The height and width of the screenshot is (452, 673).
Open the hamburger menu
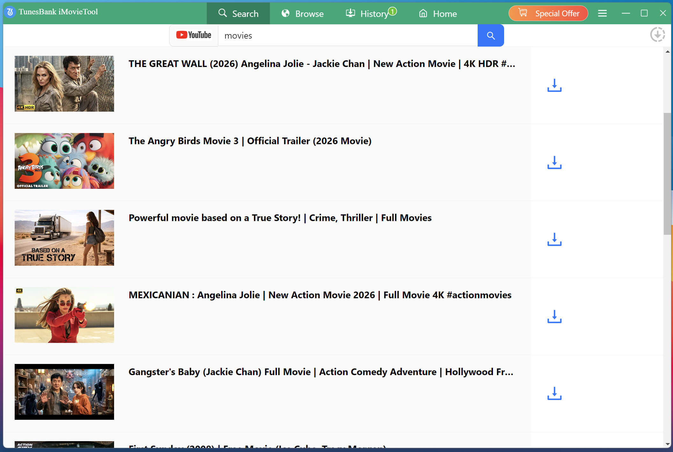[x=602, y=13]
